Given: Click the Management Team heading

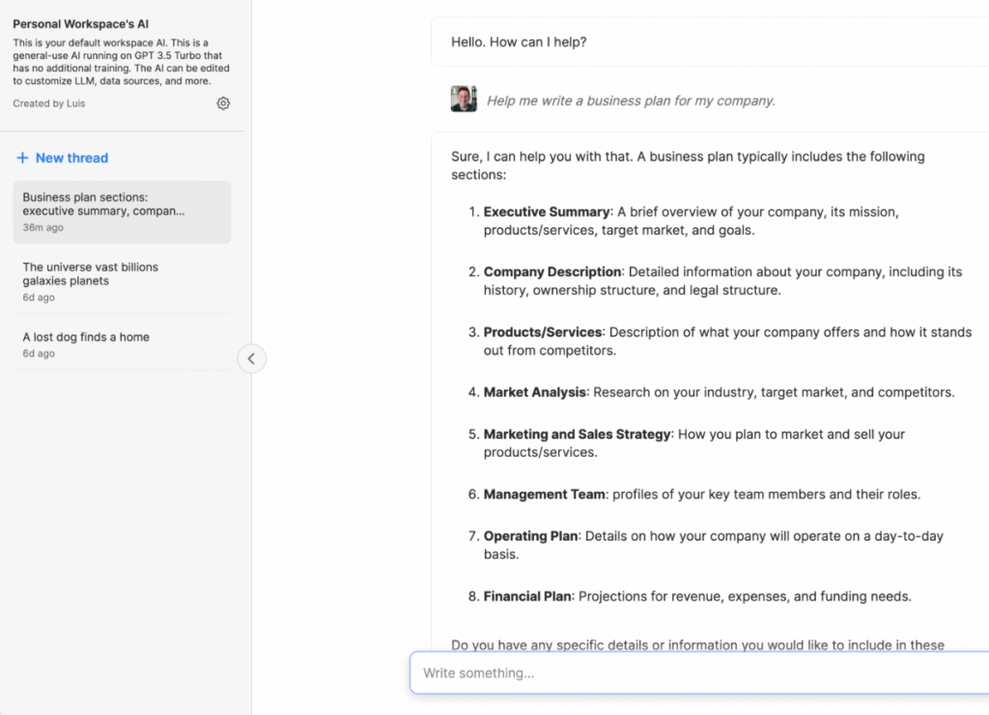Looking at the screenshot, I should click(x=544, y=494).
